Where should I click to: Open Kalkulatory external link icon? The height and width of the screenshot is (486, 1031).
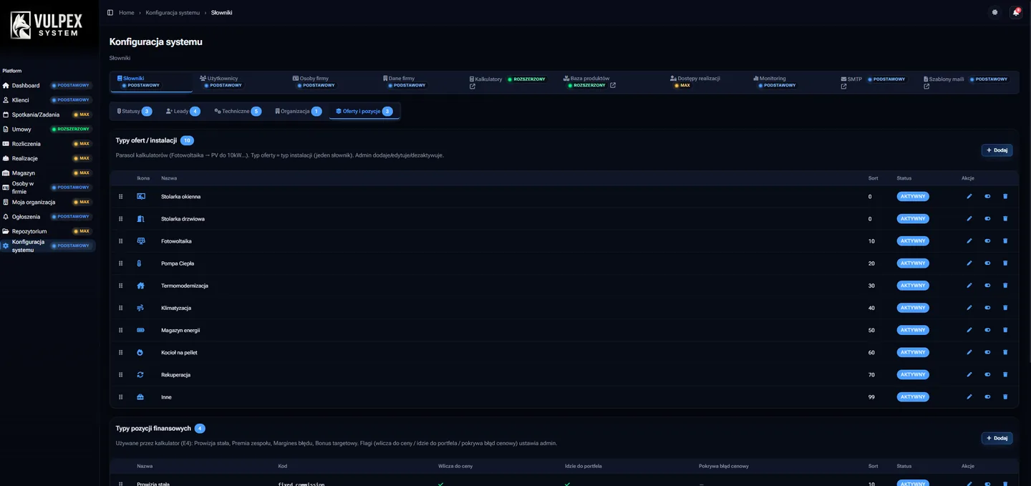(x=473, y=87)
